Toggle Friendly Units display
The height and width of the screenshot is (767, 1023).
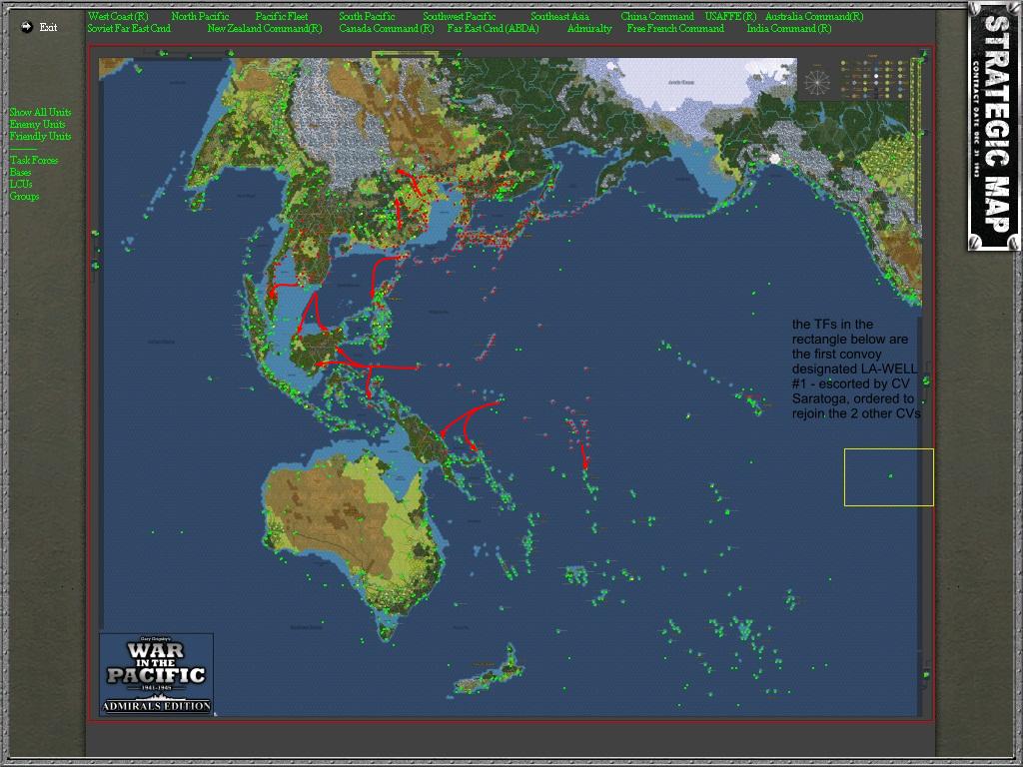40,136
